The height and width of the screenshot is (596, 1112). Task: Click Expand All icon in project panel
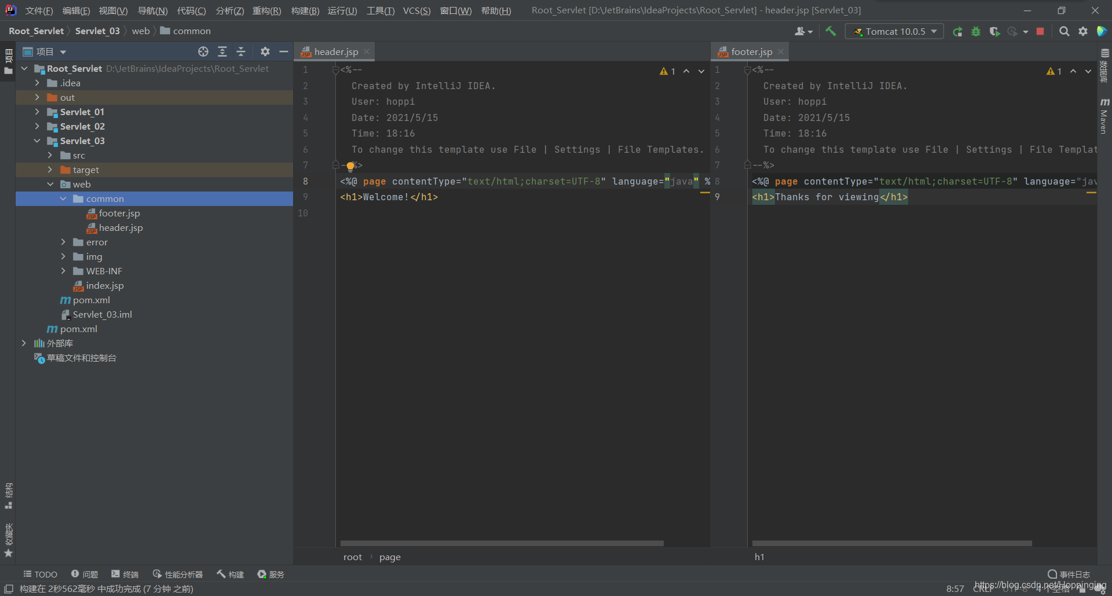tap(222, 51)
